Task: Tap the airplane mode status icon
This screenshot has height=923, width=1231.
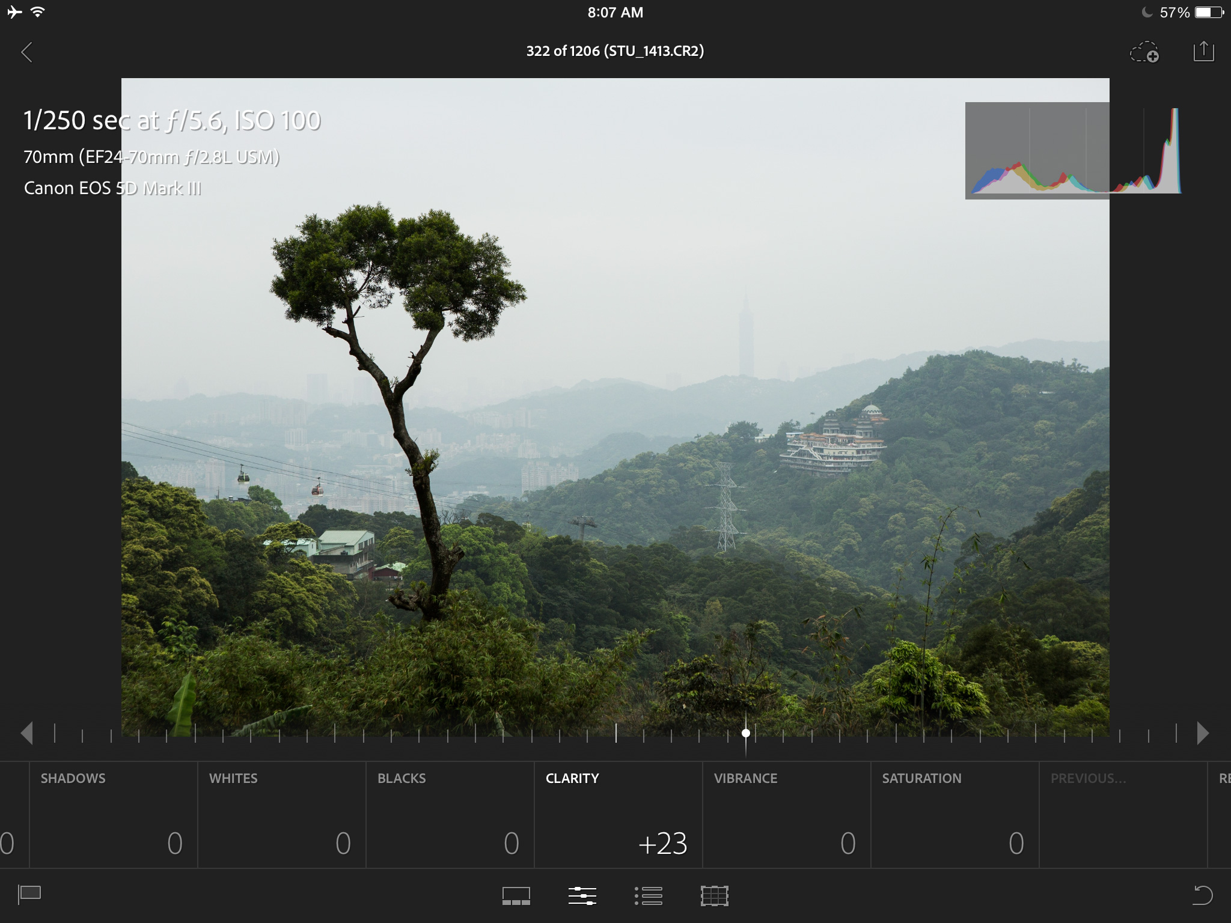Action: [14, 12]
